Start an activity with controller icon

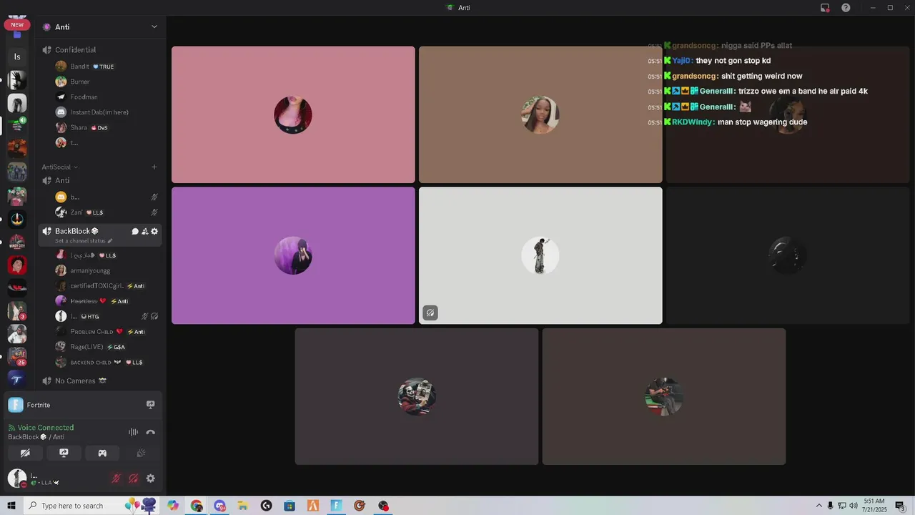click(102, 453)
